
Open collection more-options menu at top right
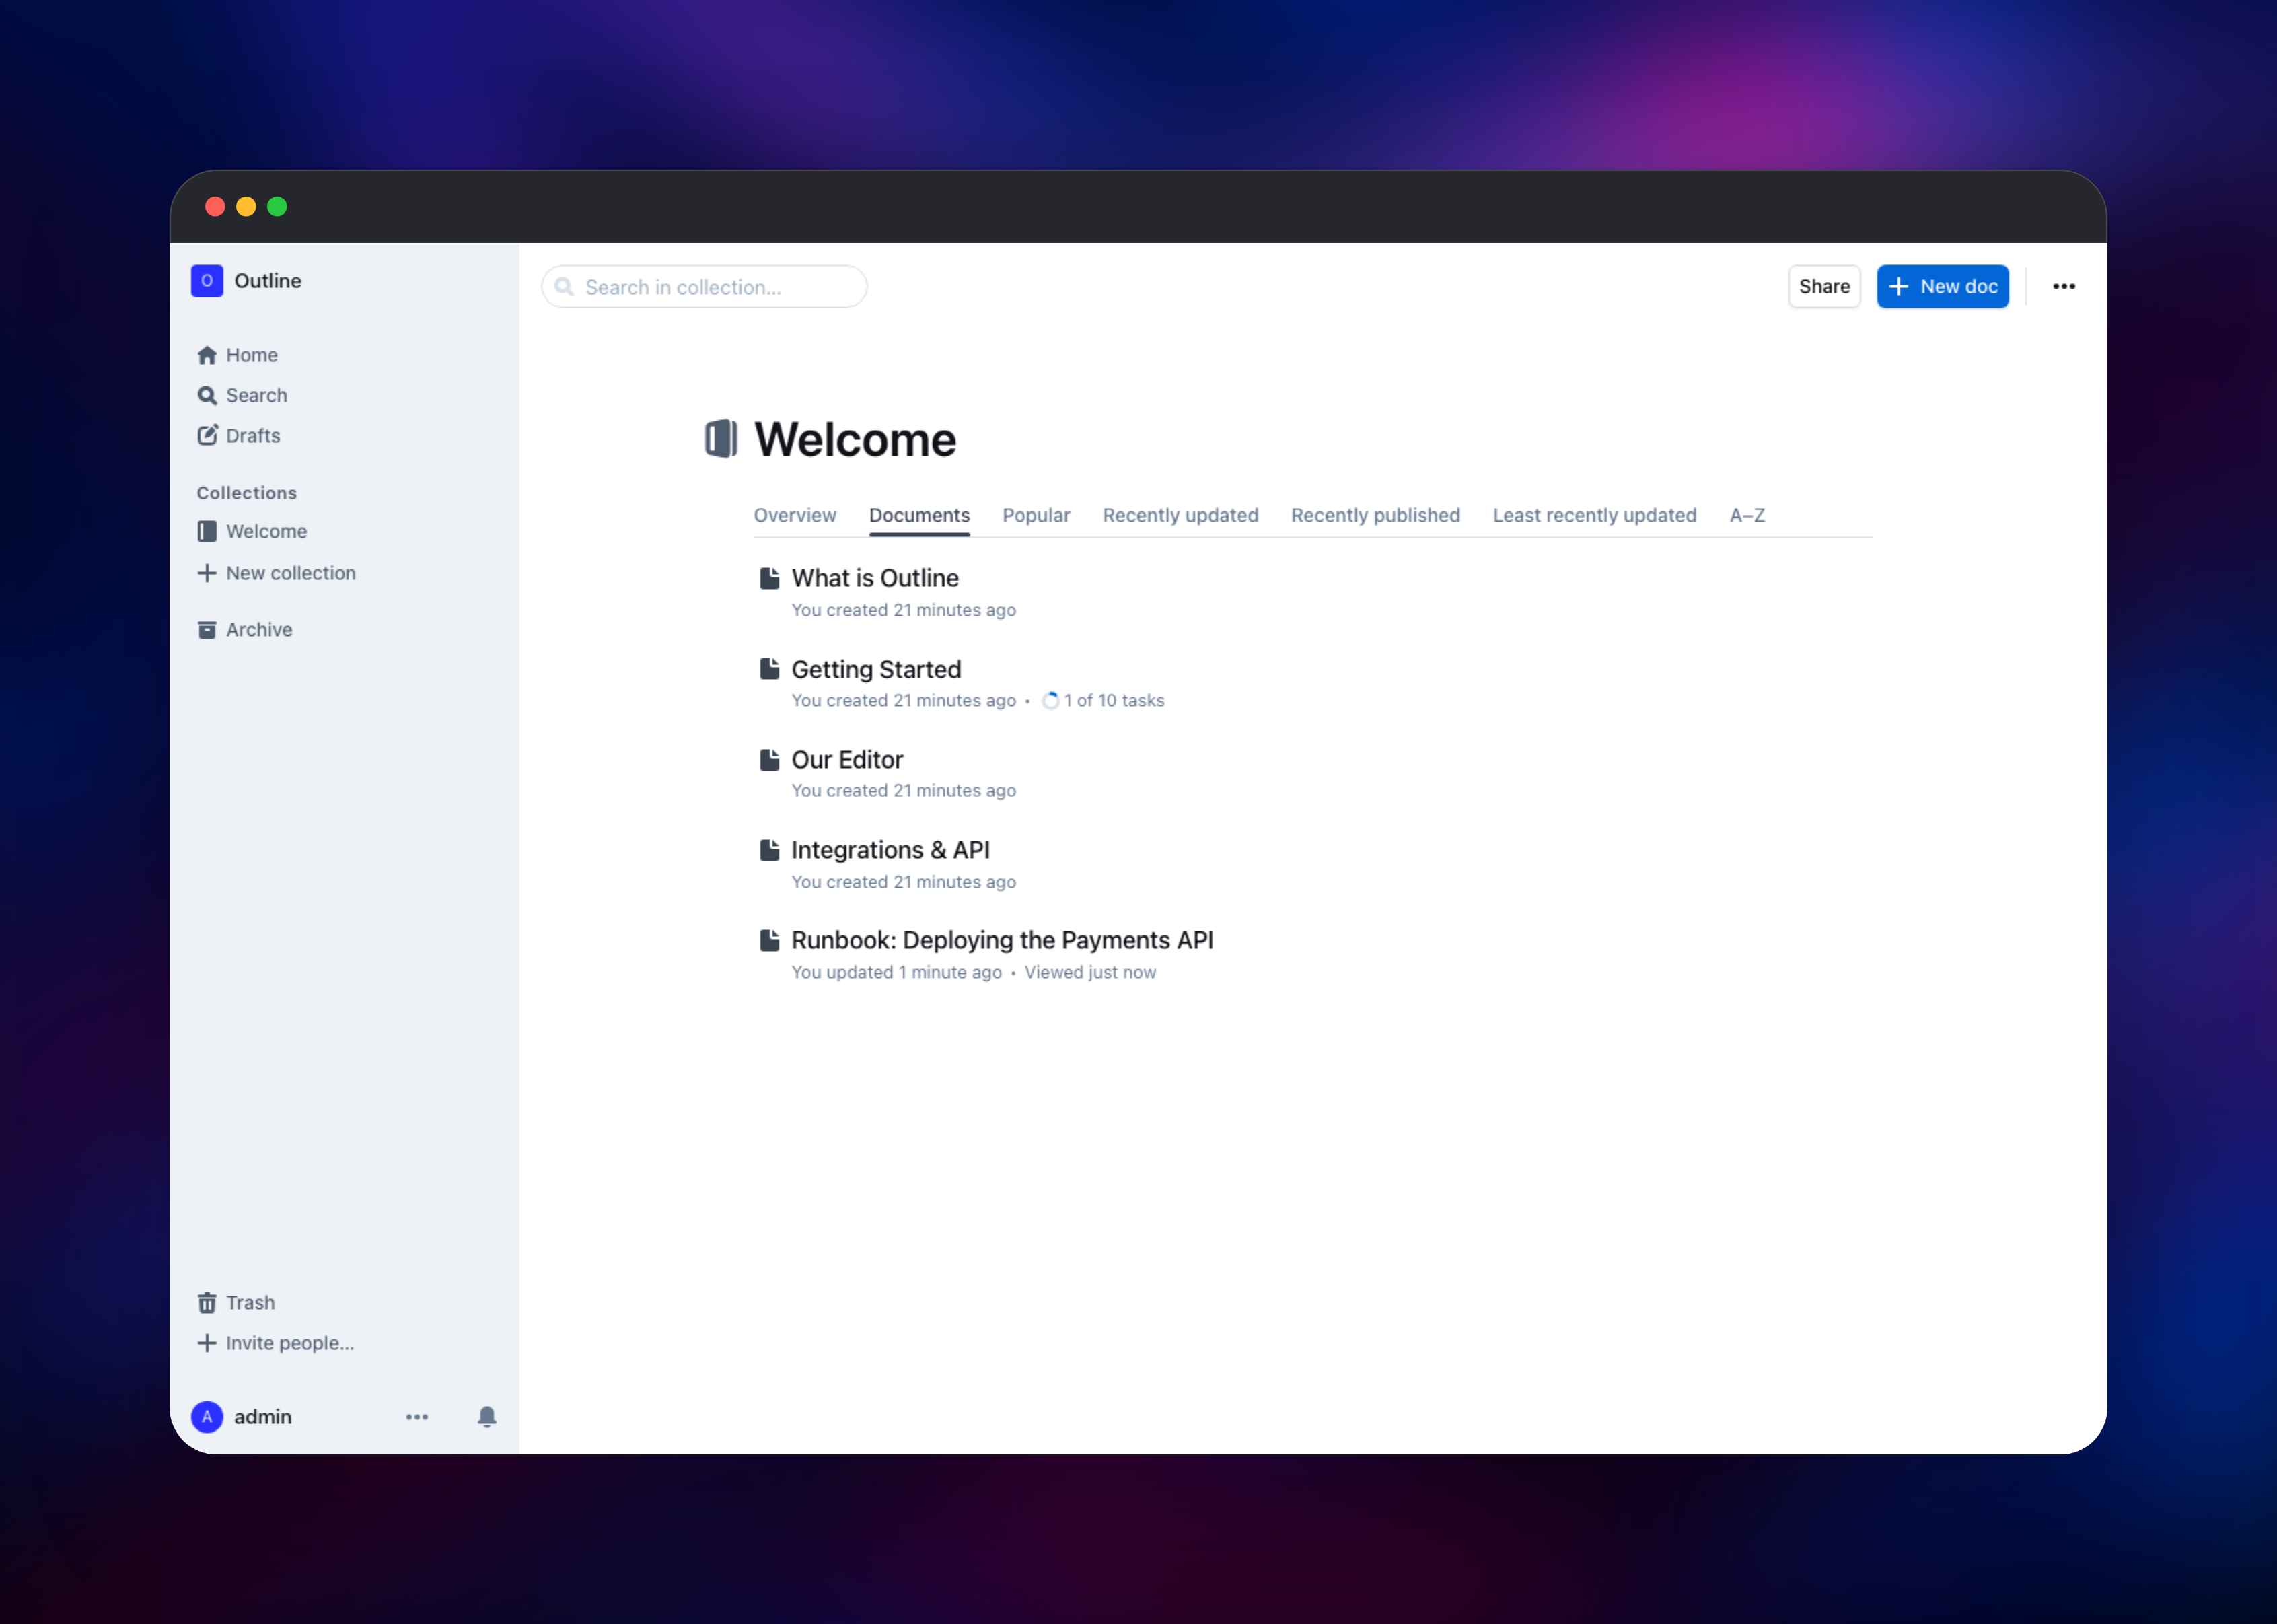click(x=2064, y=286)
